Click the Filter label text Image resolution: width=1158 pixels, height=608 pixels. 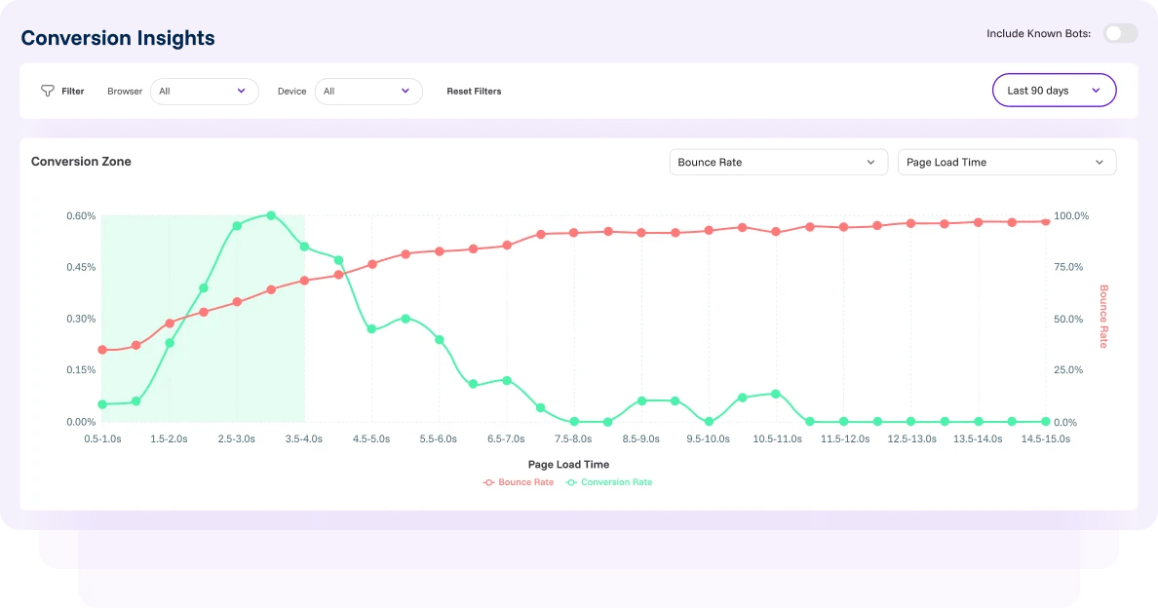coord(72,92)
